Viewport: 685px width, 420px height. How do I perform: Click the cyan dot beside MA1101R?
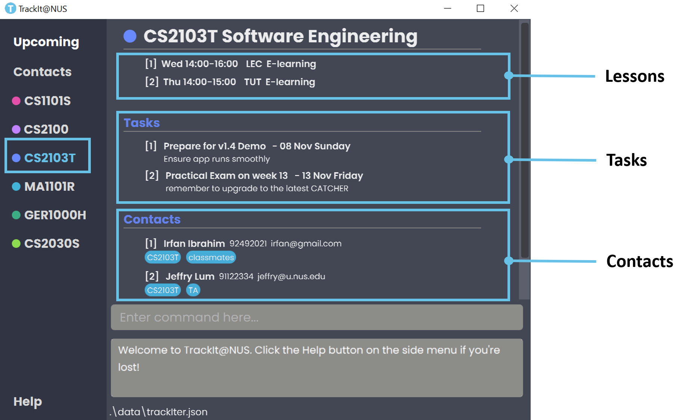pos(16,186)
